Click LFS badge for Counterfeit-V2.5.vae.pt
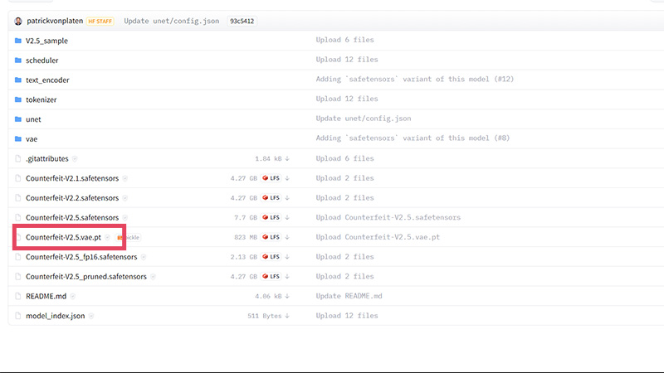The image size is (664, 373). pos(271,237)
